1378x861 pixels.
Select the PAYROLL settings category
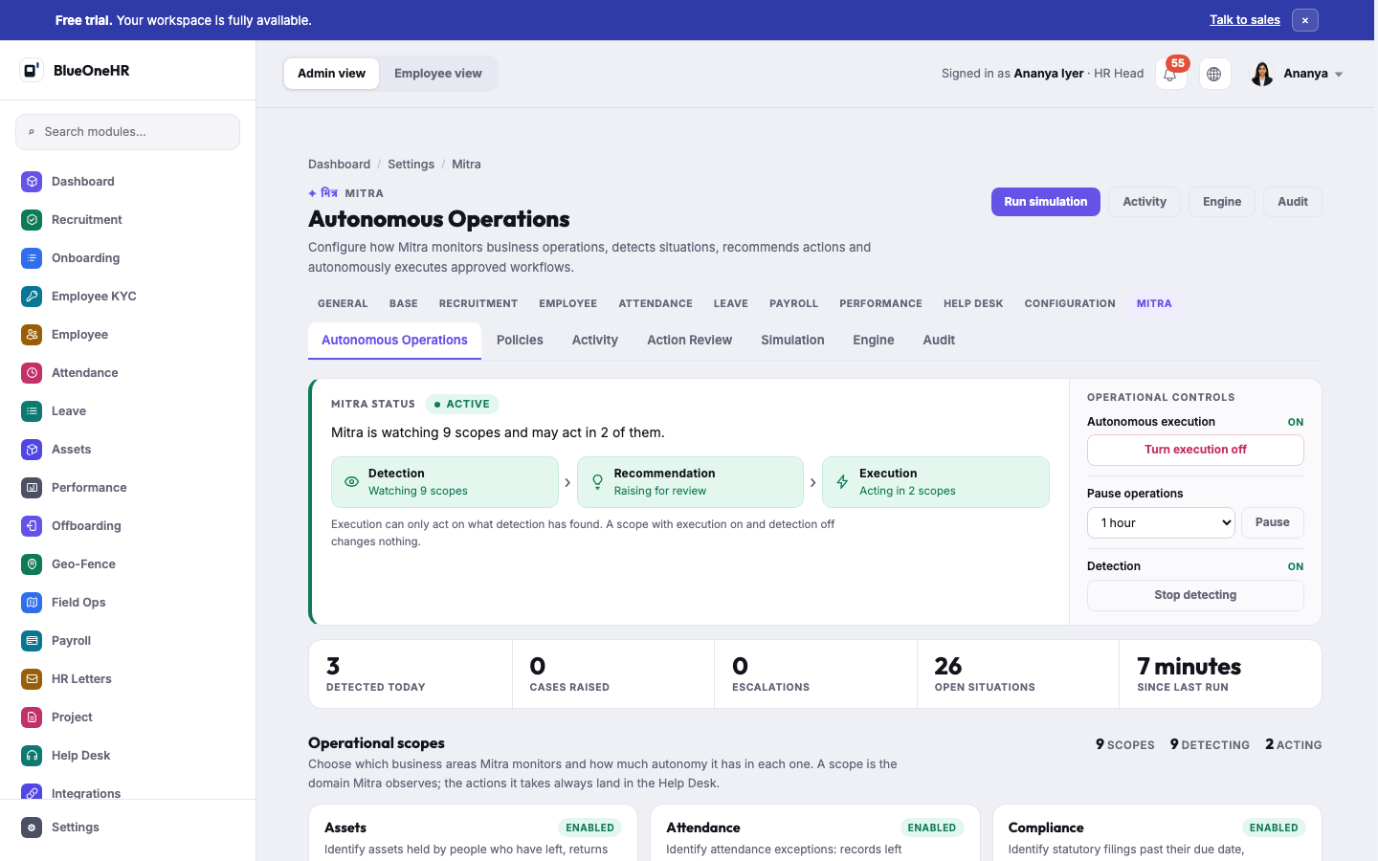tap(793, 303)
